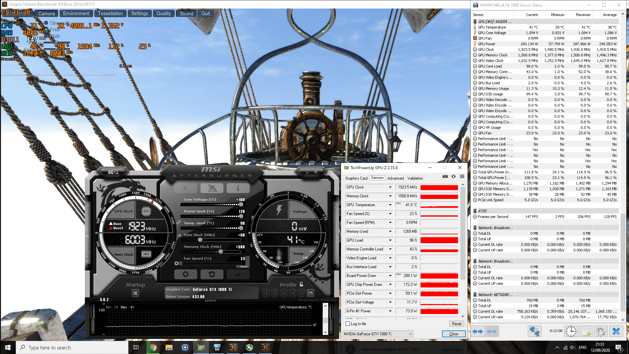Open the info button in Afterburner
The height and width of the screenshot is (354, 629).
click(238, 188)
